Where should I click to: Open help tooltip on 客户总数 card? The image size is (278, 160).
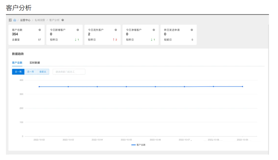[x=40, y=30]
